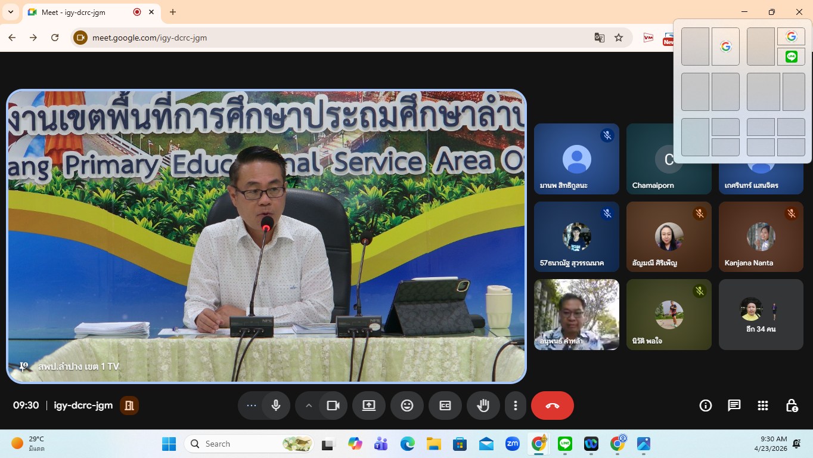Open audio settings dots beside microphone
813x458 pixels.
click(x=252, y=406)
